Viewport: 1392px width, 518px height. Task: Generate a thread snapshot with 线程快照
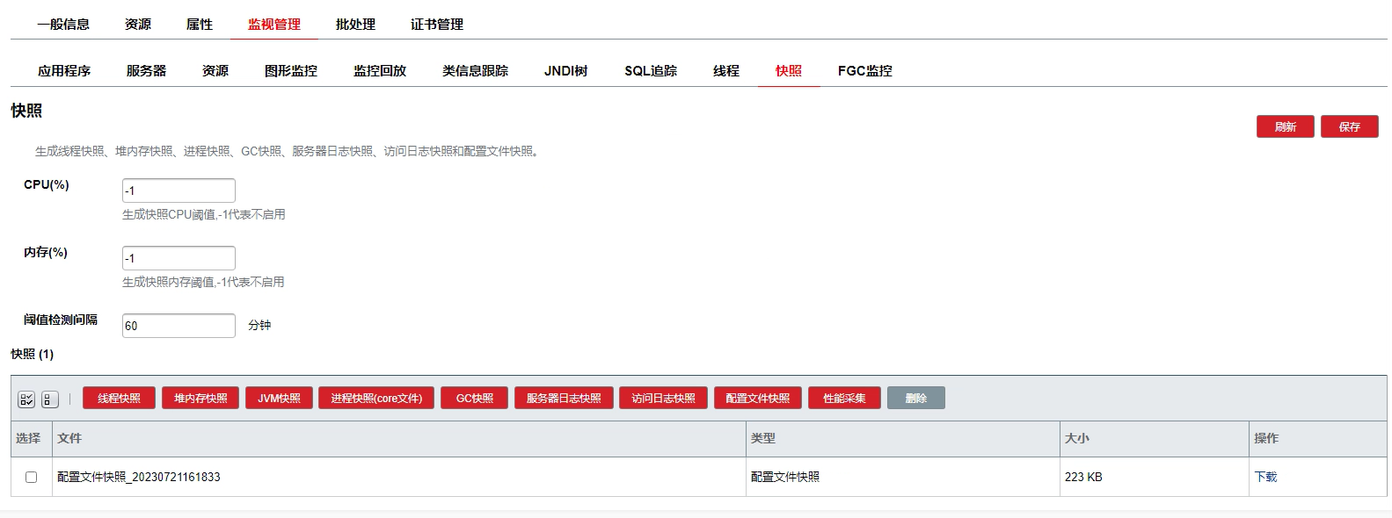[x=119, y=399]
